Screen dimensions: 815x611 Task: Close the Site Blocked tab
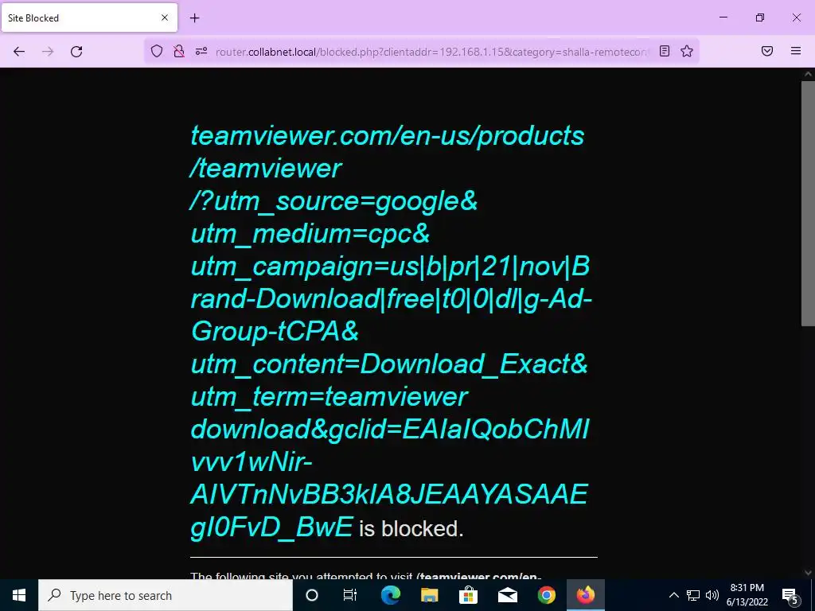click(165, 18)
